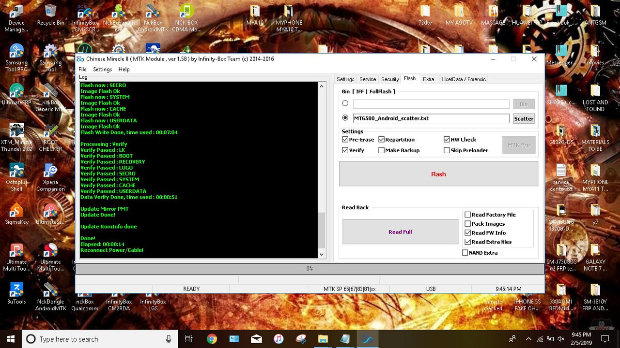Open the Recycle Bin desktop icon

[x=50, y=15]
